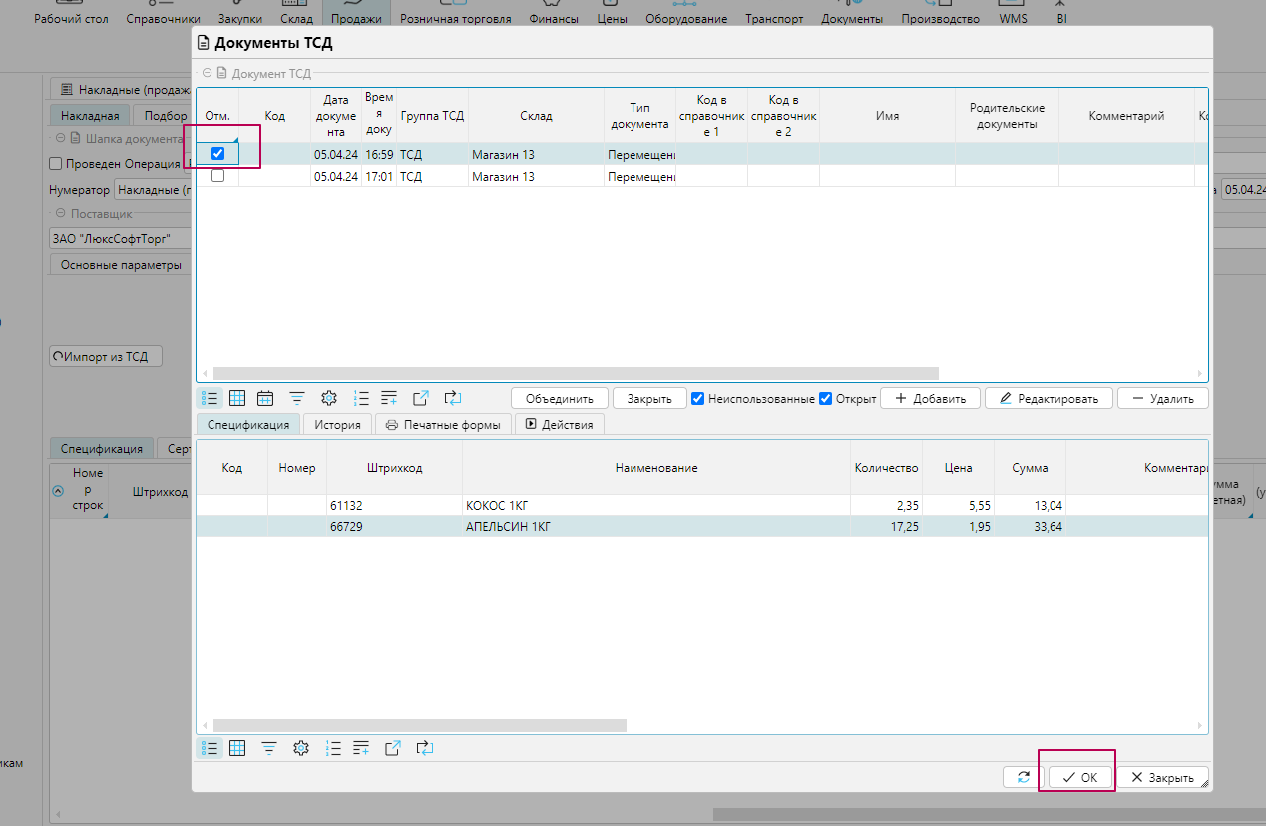This screenshot has height=826, width=1266.
Task: Click grid table view icon in bottom toolbar
Action: [237, 748]
